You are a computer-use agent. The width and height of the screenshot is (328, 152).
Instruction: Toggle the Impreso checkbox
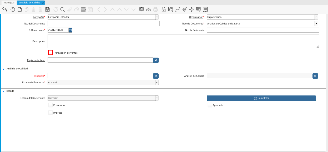click(51, 113)
